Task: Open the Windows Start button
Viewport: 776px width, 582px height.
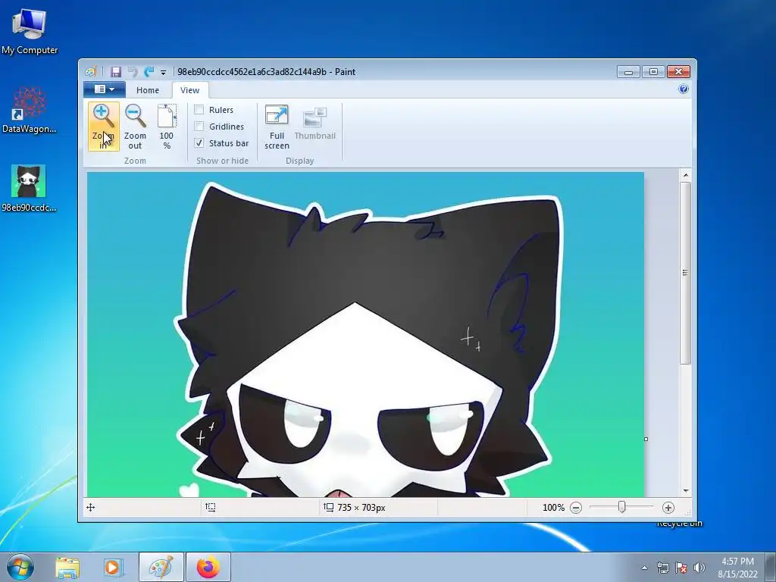Action: click(x=20, y=567)
